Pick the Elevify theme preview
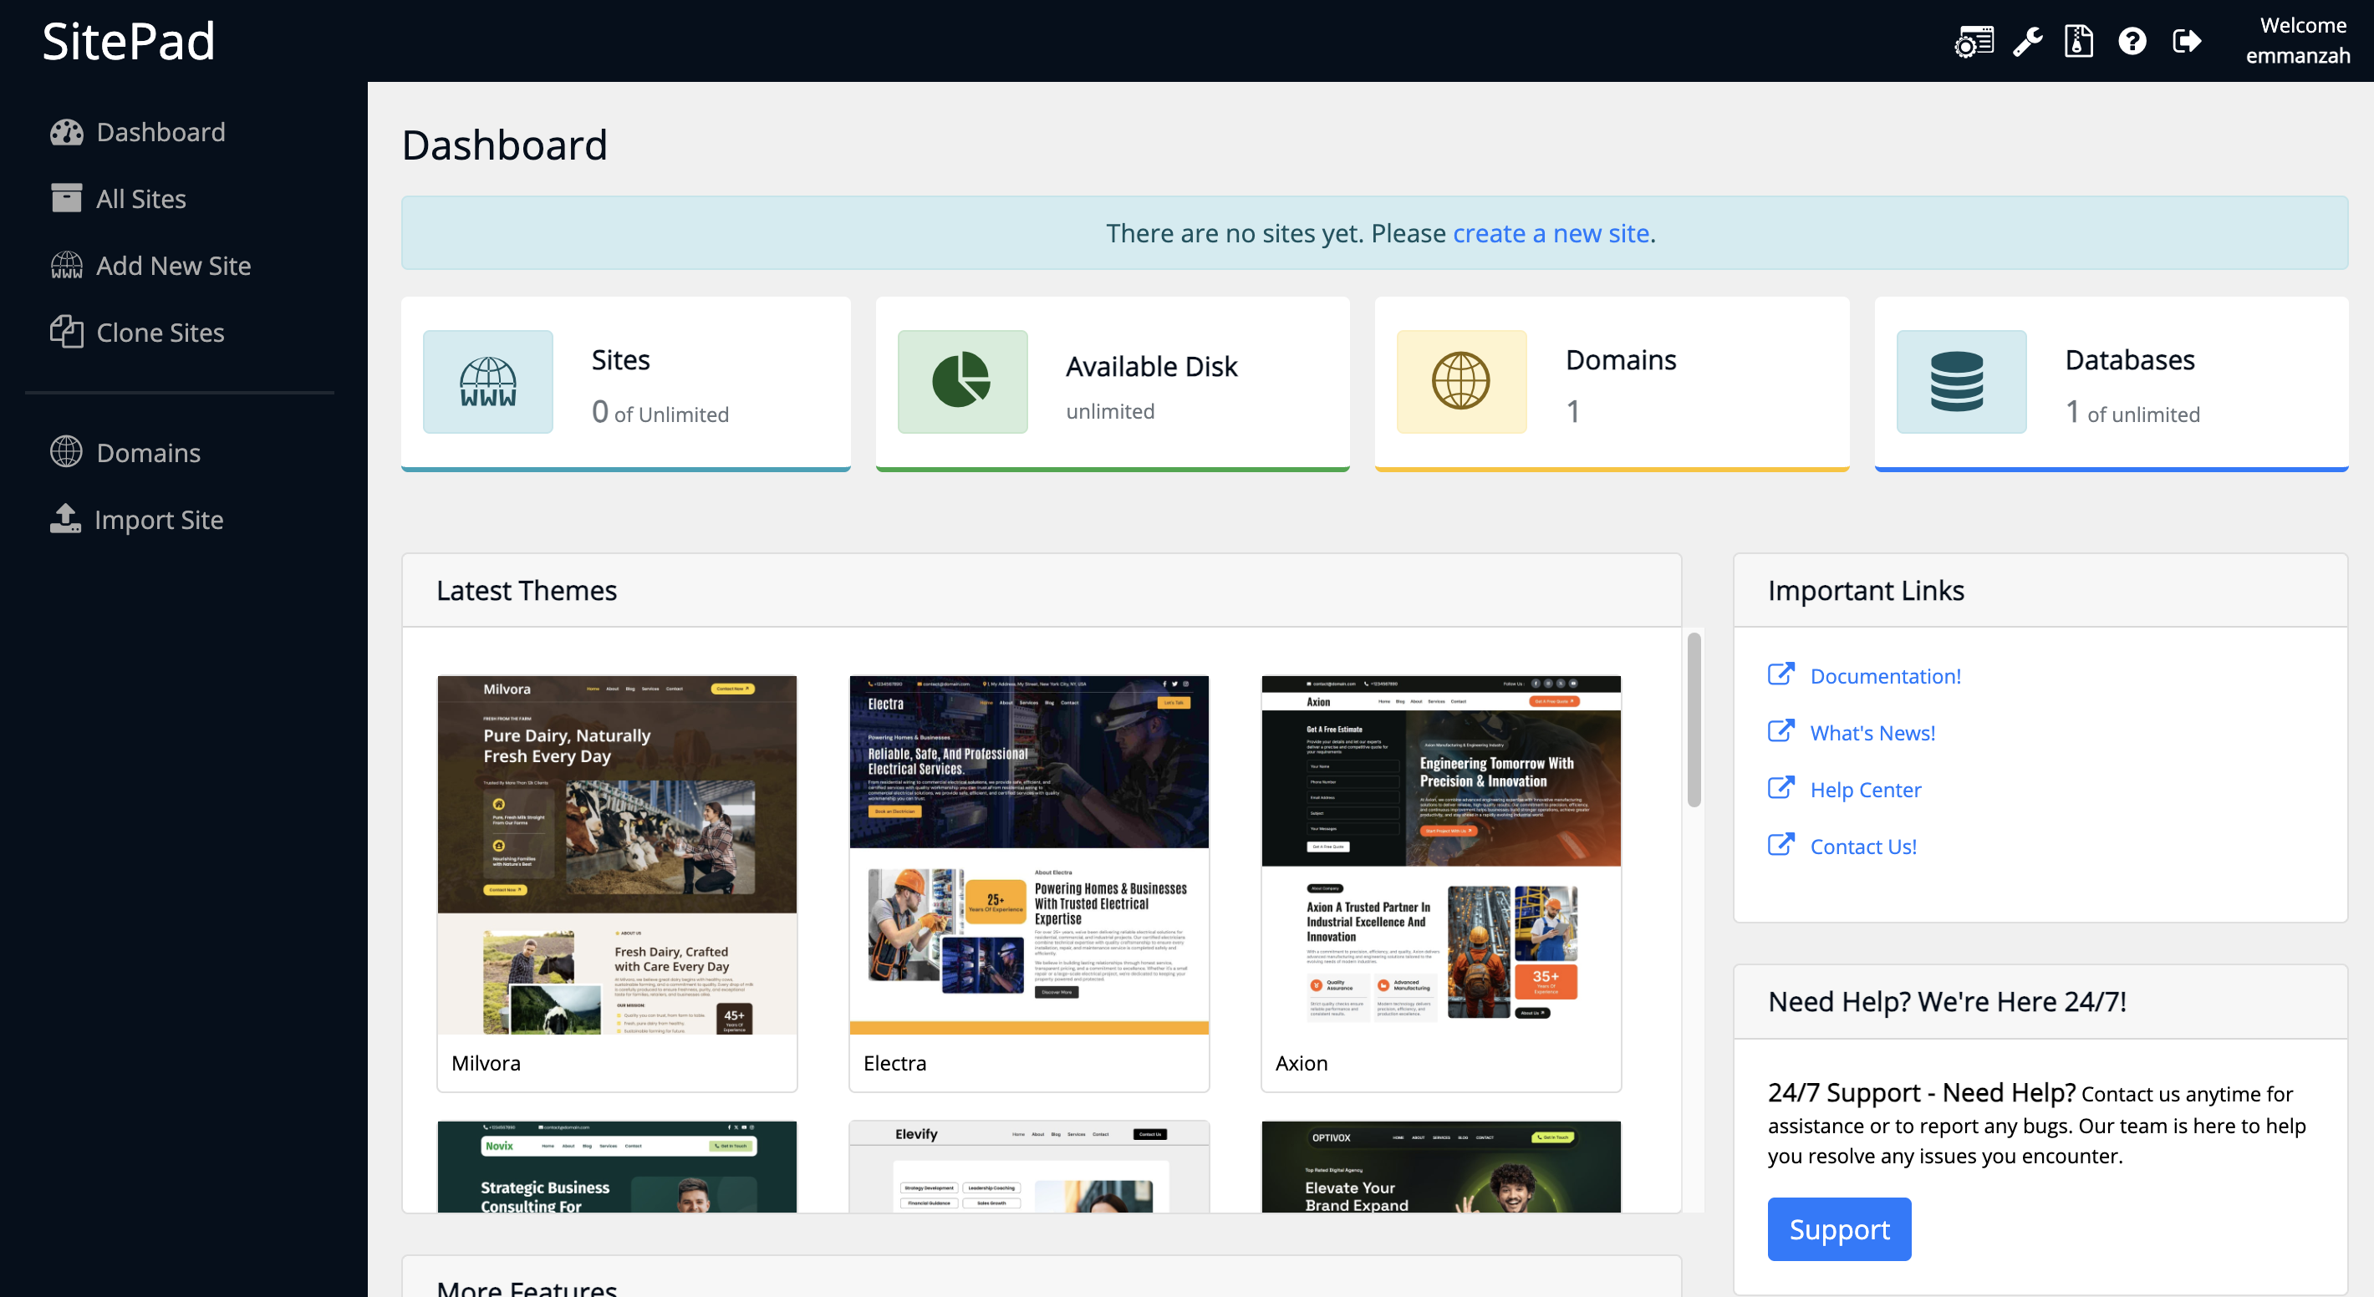The image size is (2374, 1297). point(1028,1167)
